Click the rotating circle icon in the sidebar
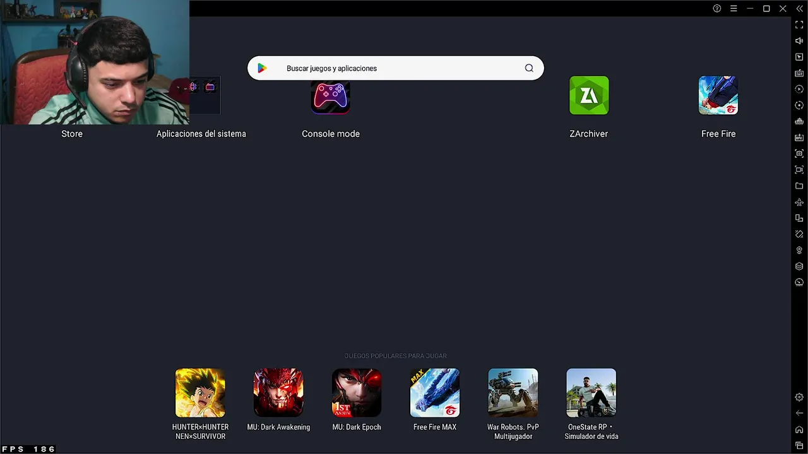 click(x=799, y=105)
